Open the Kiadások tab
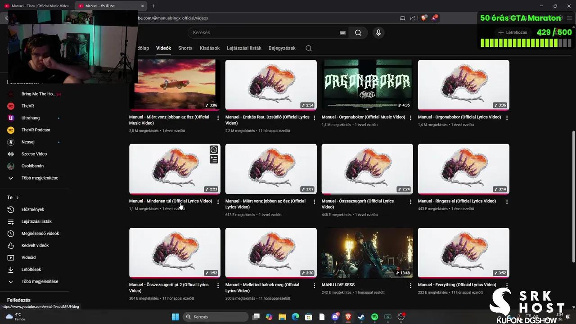Image resolution: width=576 pixels, height=324 pixels. pos(209,48)
